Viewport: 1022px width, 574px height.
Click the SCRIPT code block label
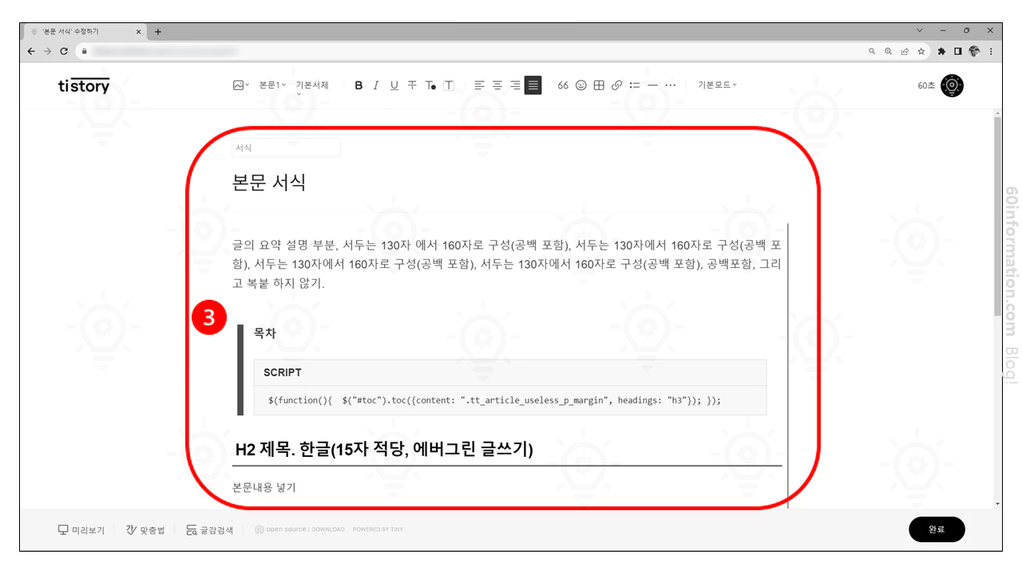283,372
